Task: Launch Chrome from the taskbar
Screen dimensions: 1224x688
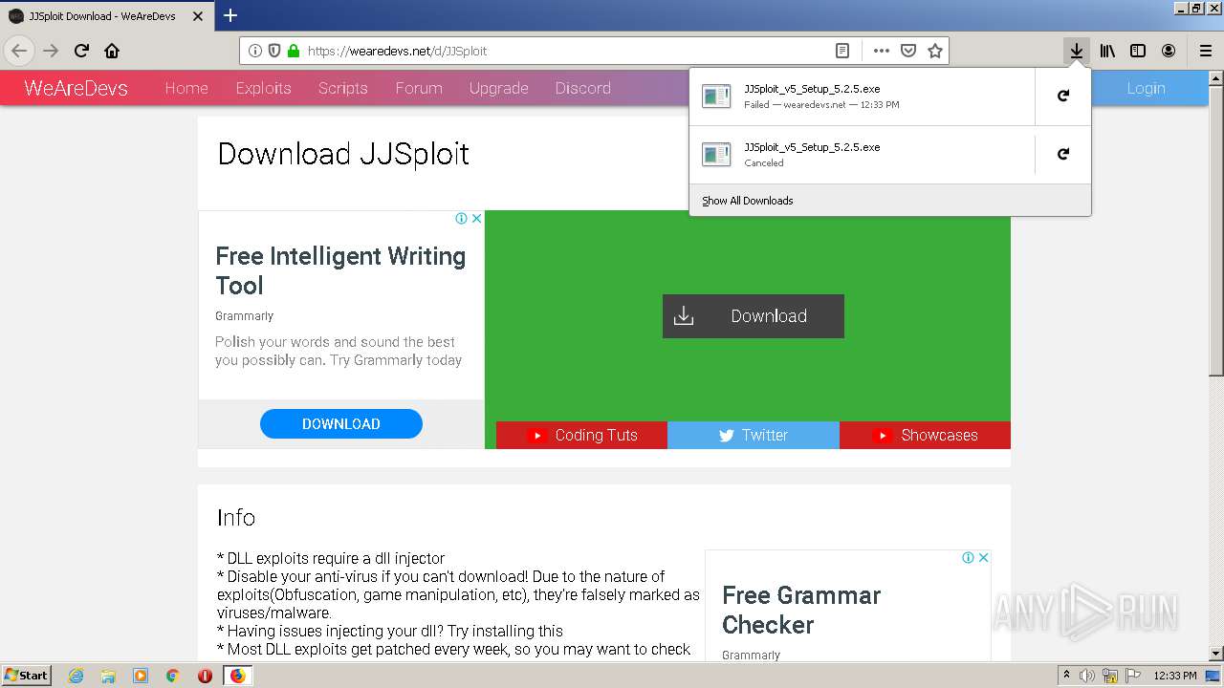Action: point(173,676)
